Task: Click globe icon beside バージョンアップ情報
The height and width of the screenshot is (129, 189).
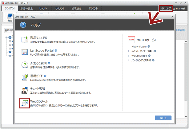Action: coord(153,60)
